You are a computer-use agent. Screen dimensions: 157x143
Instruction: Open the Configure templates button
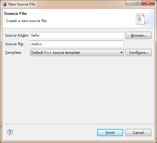tap(139, 52)
